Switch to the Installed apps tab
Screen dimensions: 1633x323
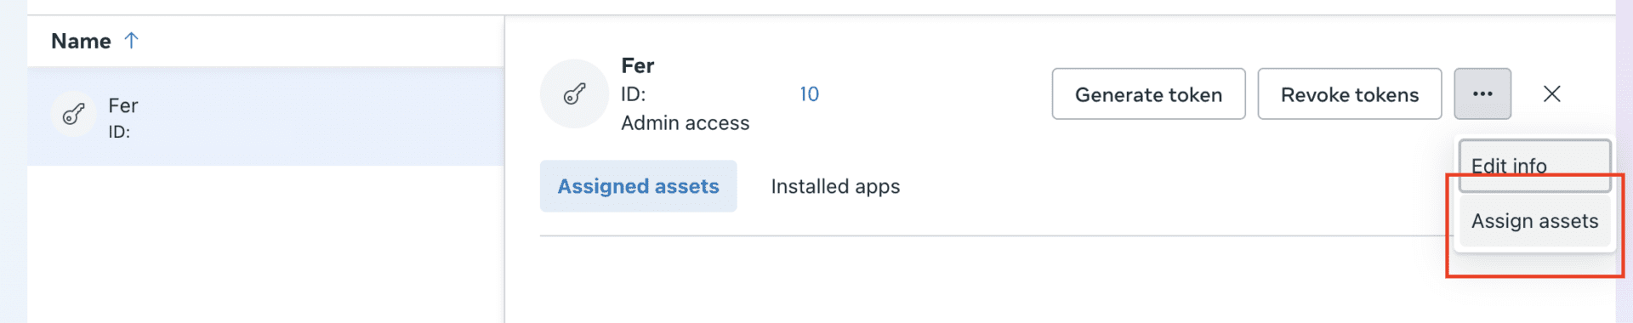coord(835,186)
